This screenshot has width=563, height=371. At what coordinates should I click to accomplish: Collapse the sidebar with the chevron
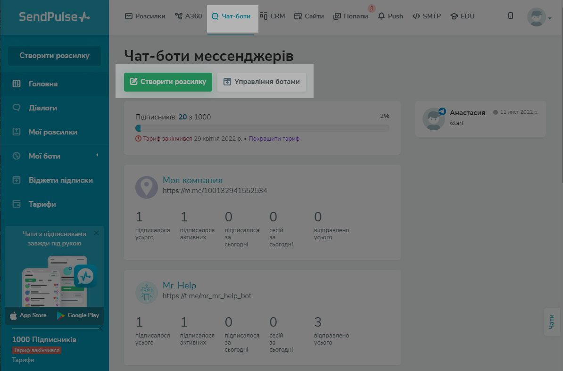(x=101, y=328)
